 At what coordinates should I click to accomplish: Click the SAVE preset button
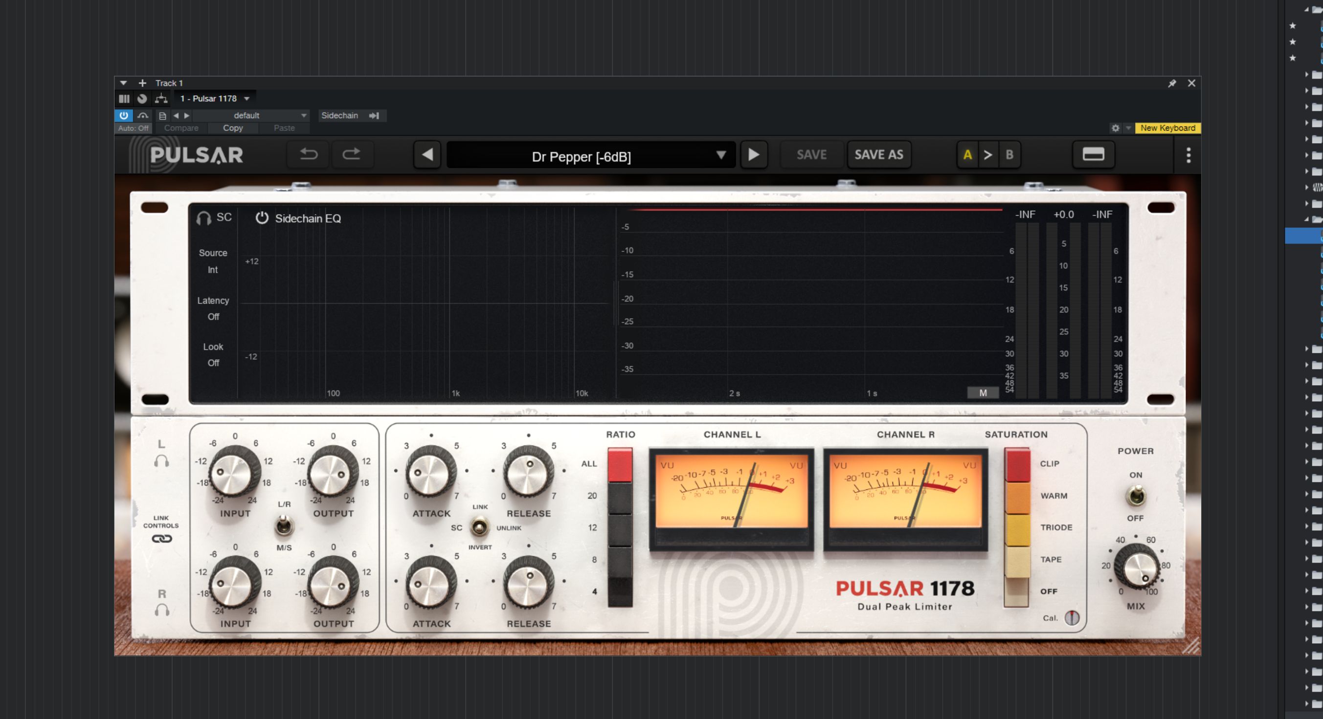click(811, 154)
